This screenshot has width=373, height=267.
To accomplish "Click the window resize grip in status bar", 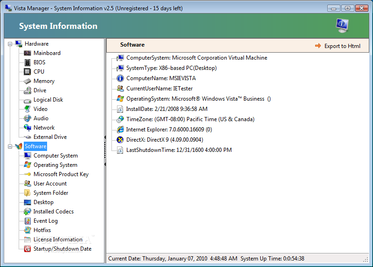I will tap(366, 260).
